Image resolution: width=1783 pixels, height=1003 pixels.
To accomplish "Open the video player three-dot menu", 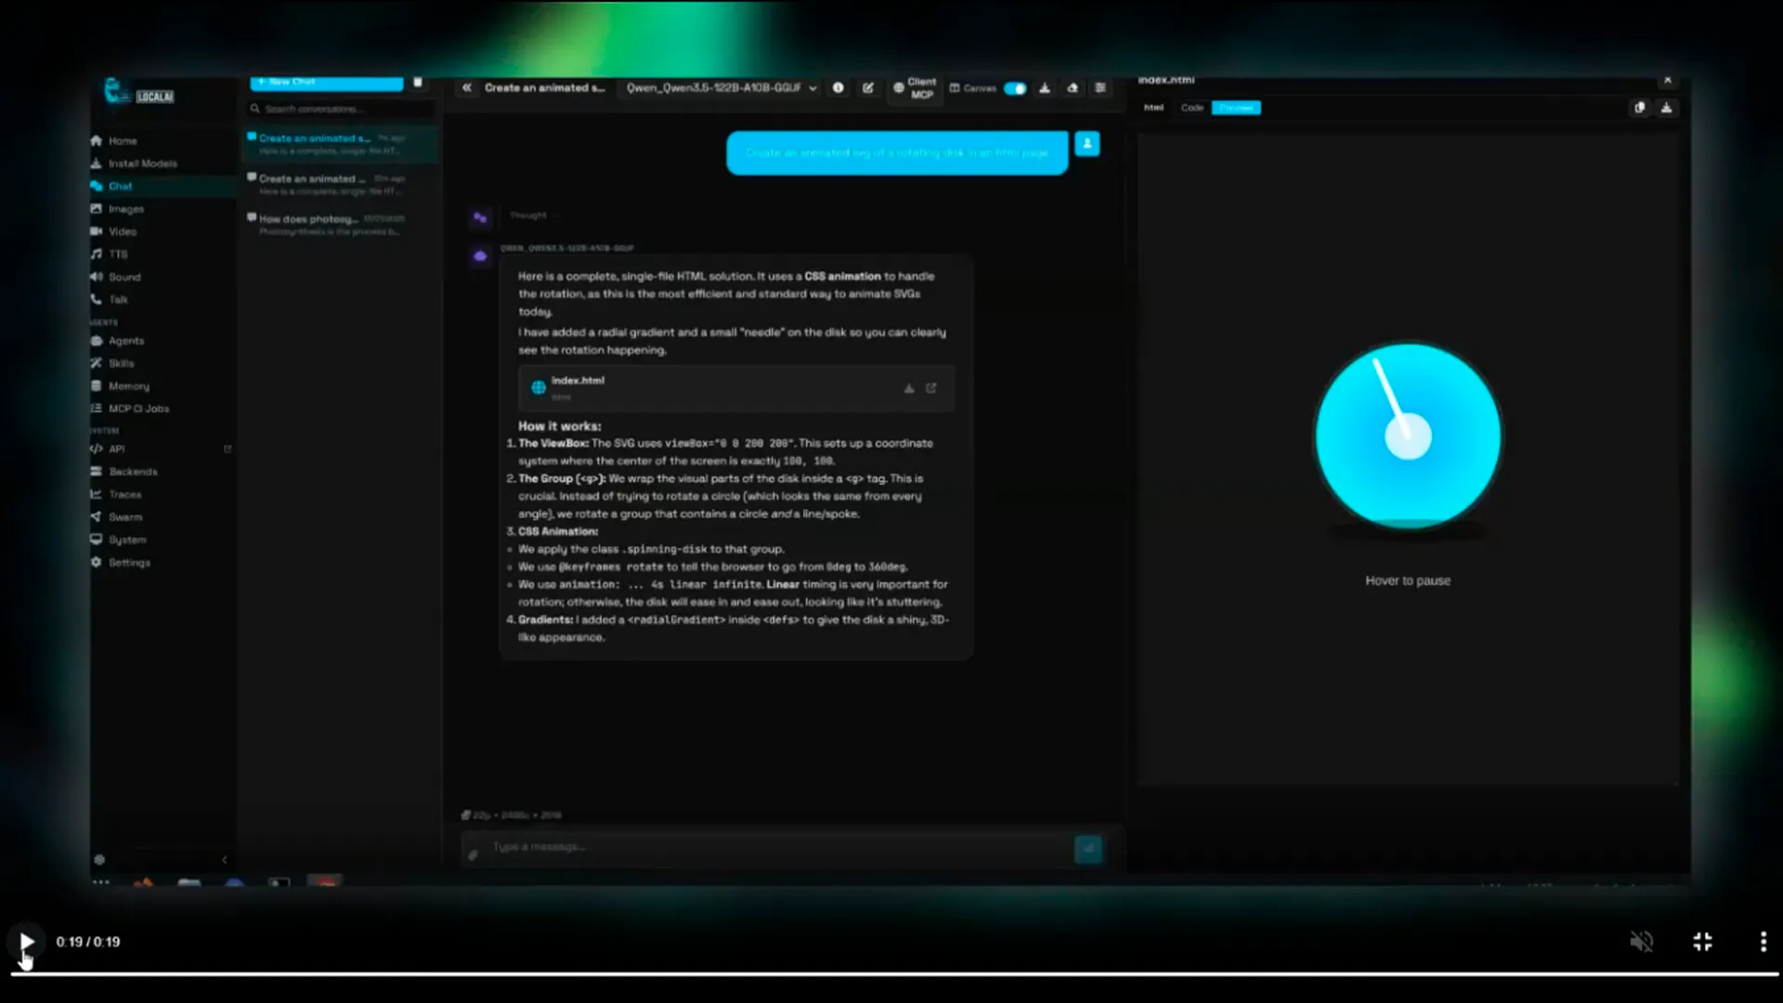I will tap(1763, 942).
